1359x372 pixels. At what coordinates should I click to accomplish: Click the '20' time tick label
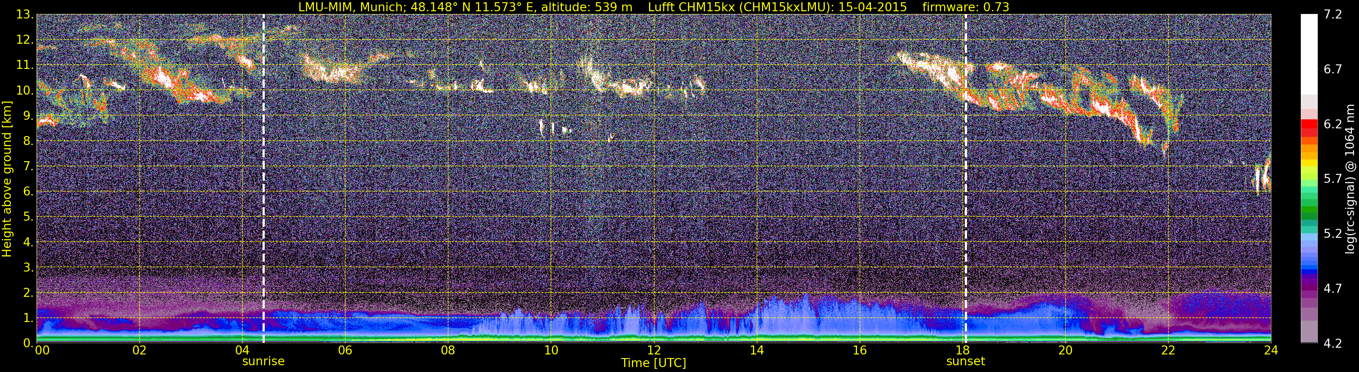[1065, 351]
